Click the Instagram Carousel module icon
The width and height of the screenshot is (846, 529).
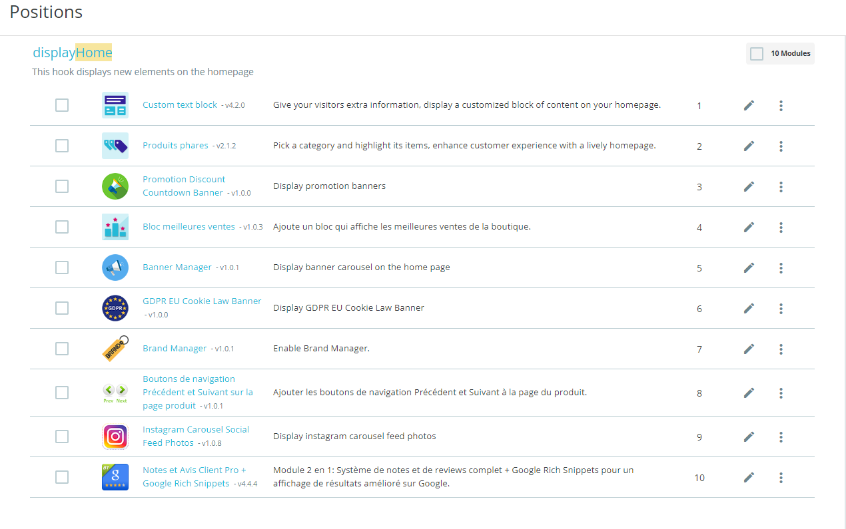[115, 437]
